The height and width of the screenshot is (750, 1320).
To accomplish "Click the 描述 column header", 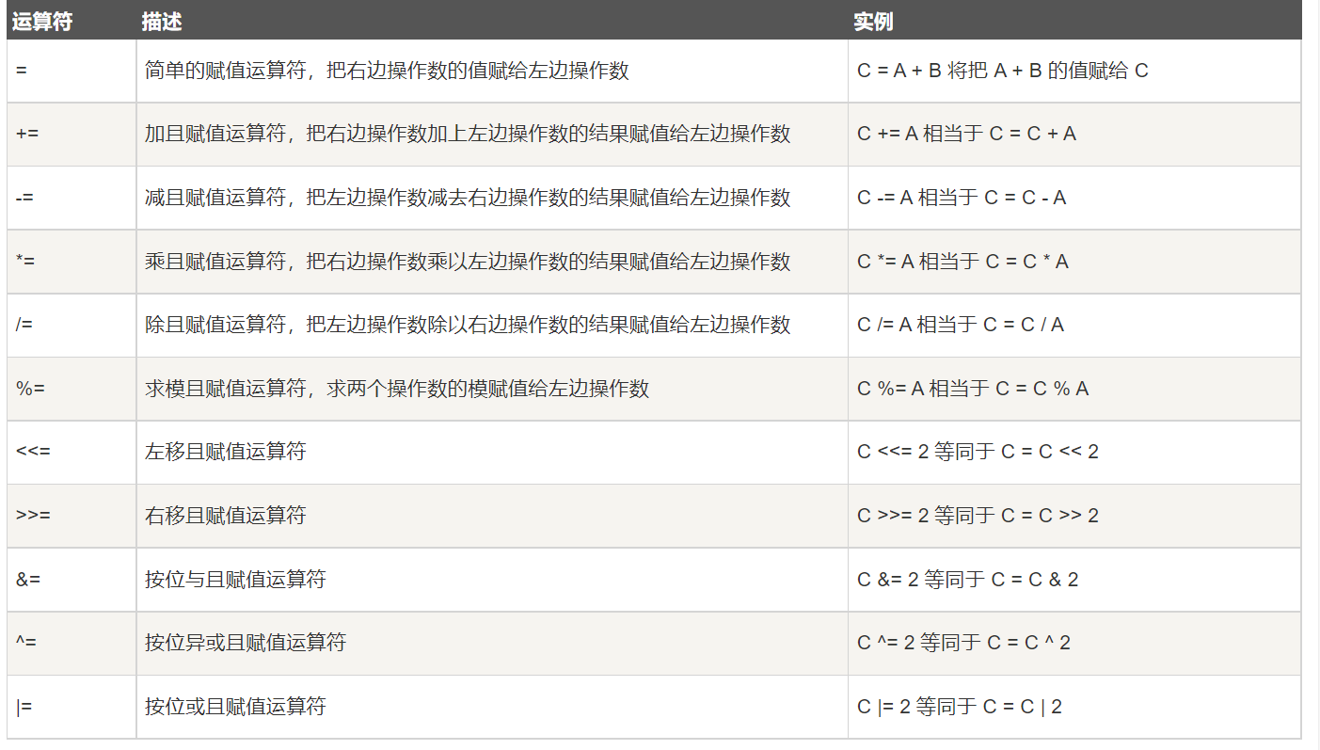I will click(x=162, y=21).
